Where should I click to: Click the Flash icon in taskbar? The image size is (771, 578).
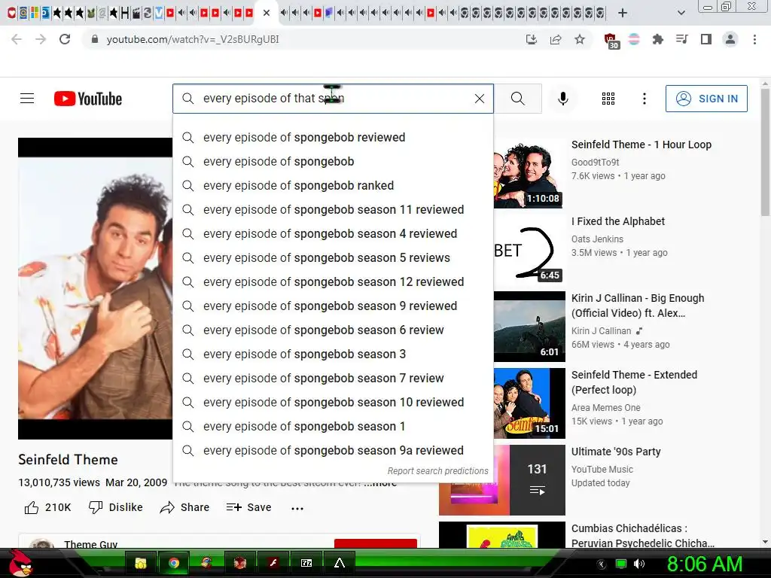click(273, 563)
